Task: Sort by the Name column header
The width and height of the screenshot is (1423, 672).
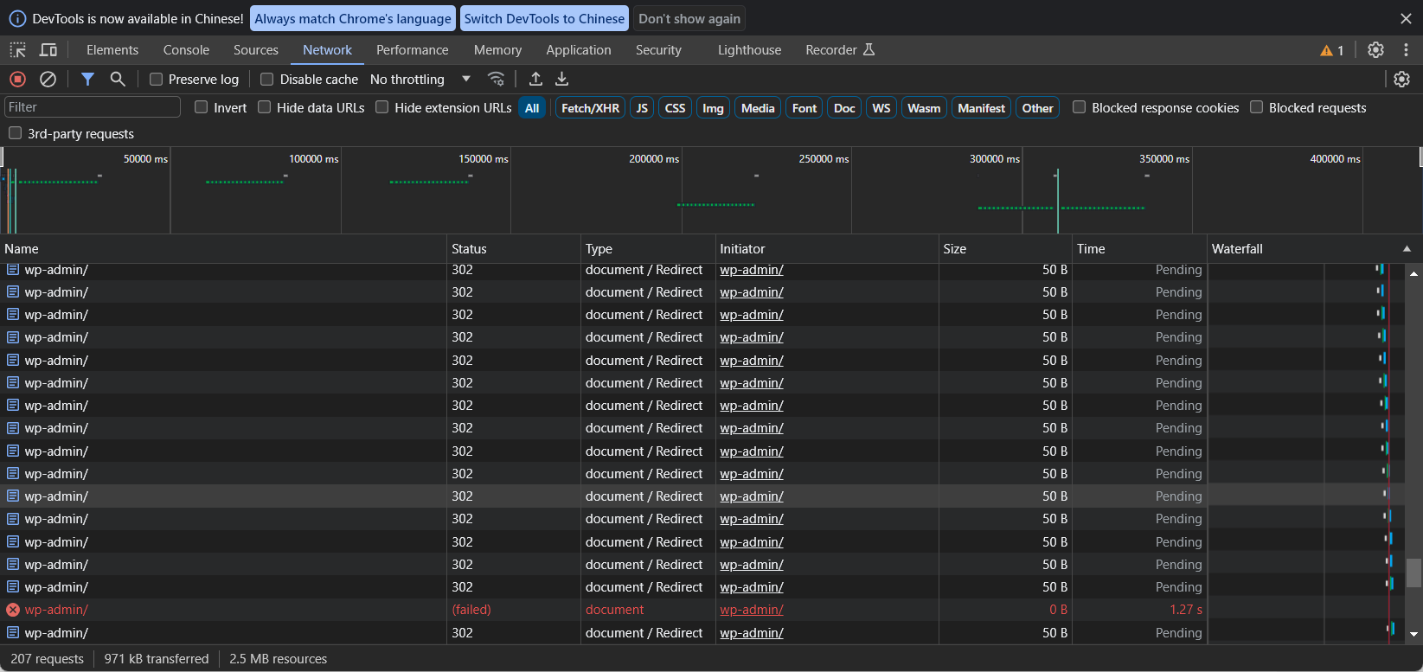Action: [x=223, y=248]
